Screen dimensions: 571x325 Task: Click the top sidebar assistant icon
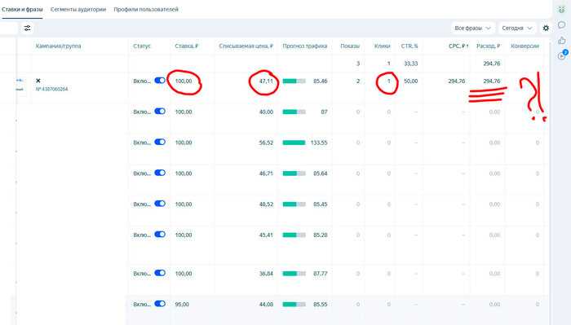coord(561,10)
